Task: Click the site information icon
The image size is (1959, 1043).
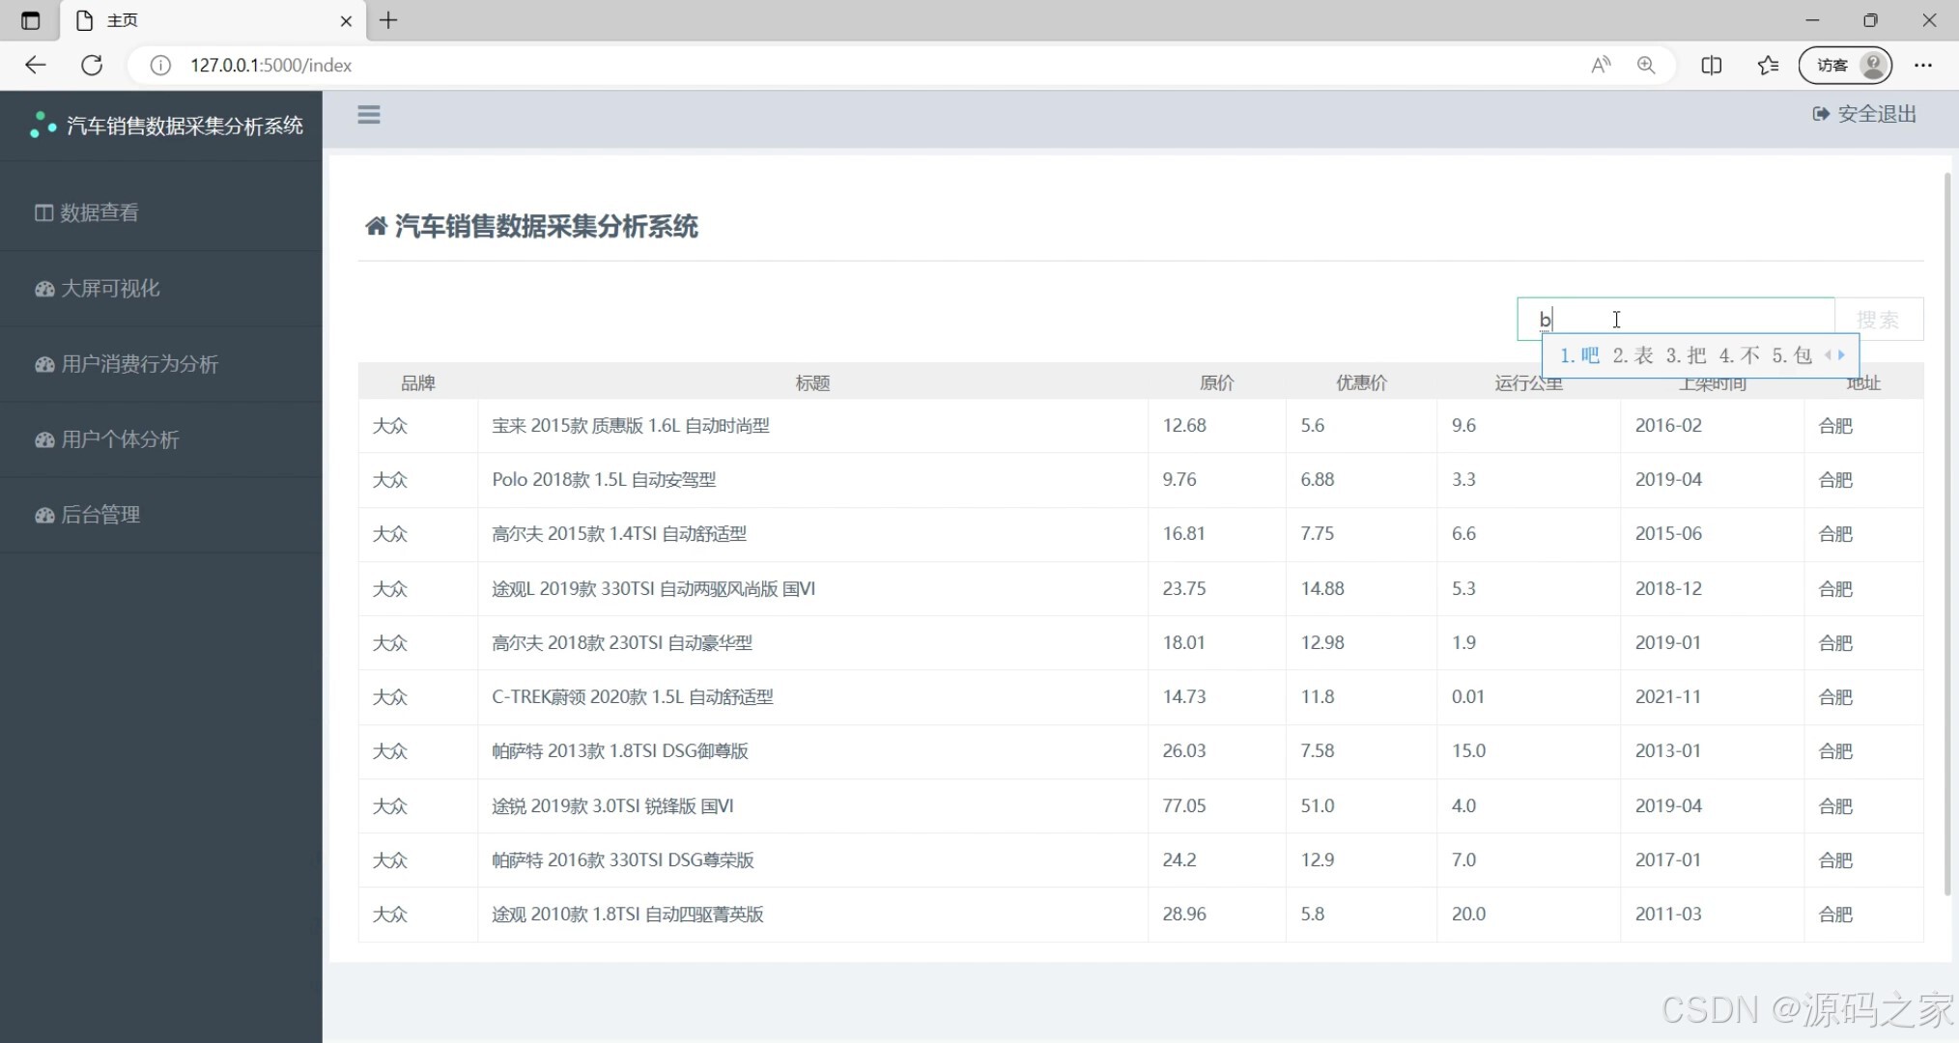Action: [x=160, y=65]
